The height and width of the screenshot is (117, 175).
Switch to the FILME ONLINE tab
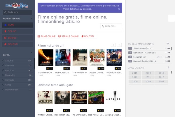click(x=47, y=36)
